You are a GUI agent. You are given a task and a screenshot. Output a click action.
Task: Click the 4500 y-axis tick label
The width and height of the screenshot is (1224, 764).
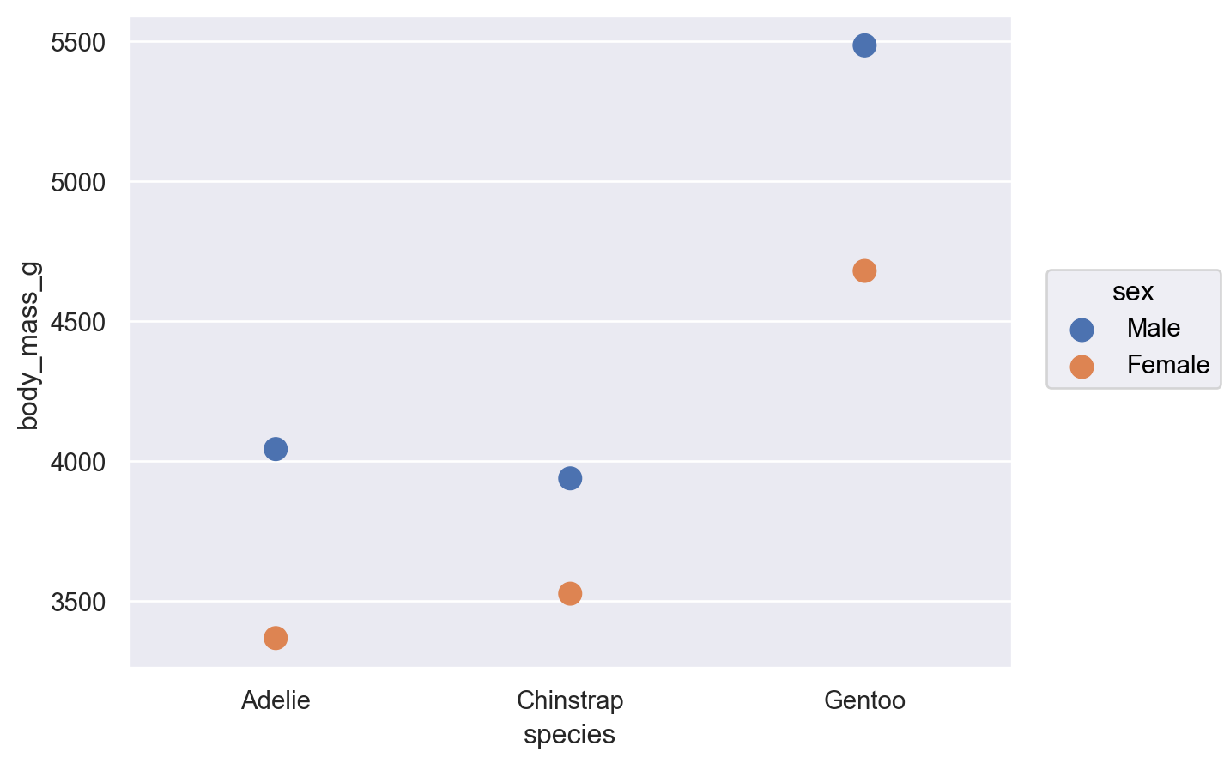78,323
